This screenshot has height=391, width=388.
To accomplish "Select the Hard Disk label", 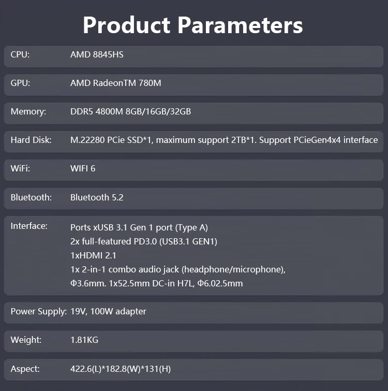I will (31, 140).
